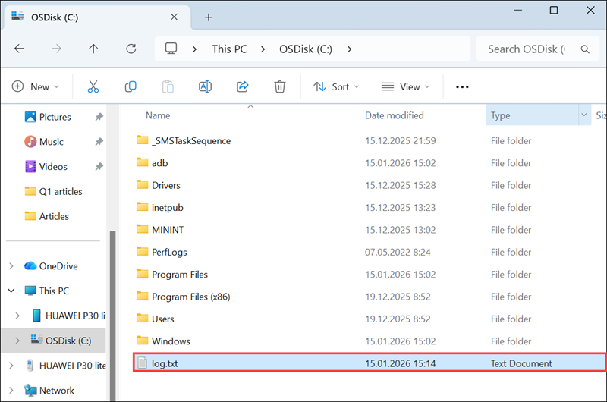Open the Sort dropdown menu

click(x=336, y=86)
